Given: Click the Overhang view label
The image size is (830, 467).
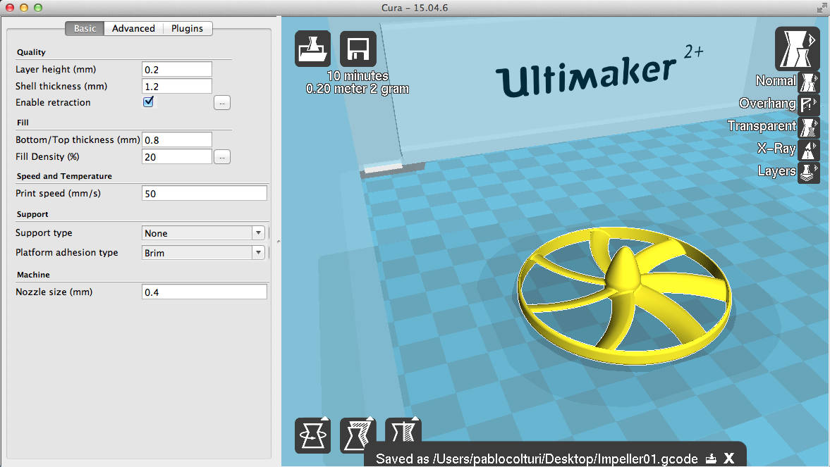Looking at the screenshot, I should [x=767, y=104].
